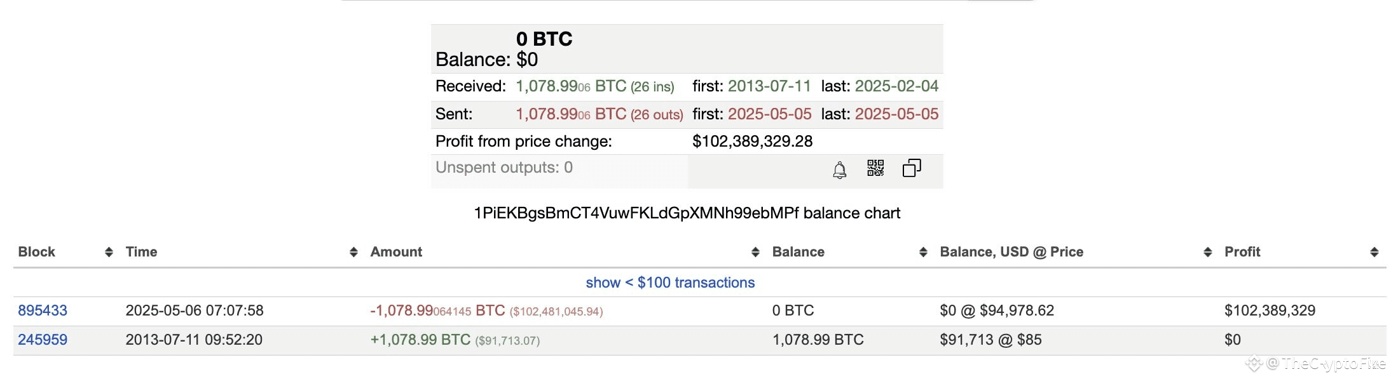Click the Amount column header
Viewport: 1391px width, 379px height.
click(396, 252)
